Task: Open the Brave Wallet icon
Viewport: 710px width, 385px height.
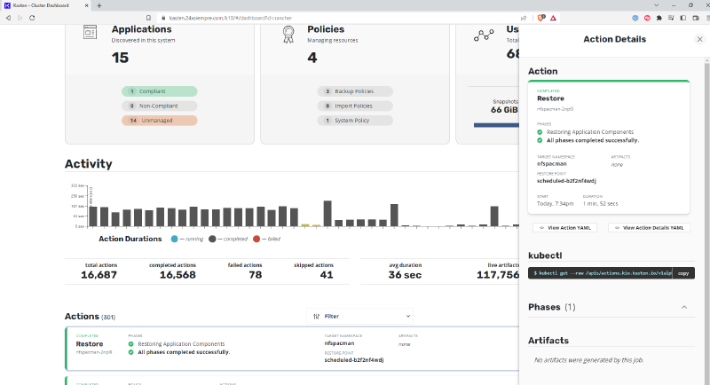Action: pyautogui.click(x=696, y=18)
